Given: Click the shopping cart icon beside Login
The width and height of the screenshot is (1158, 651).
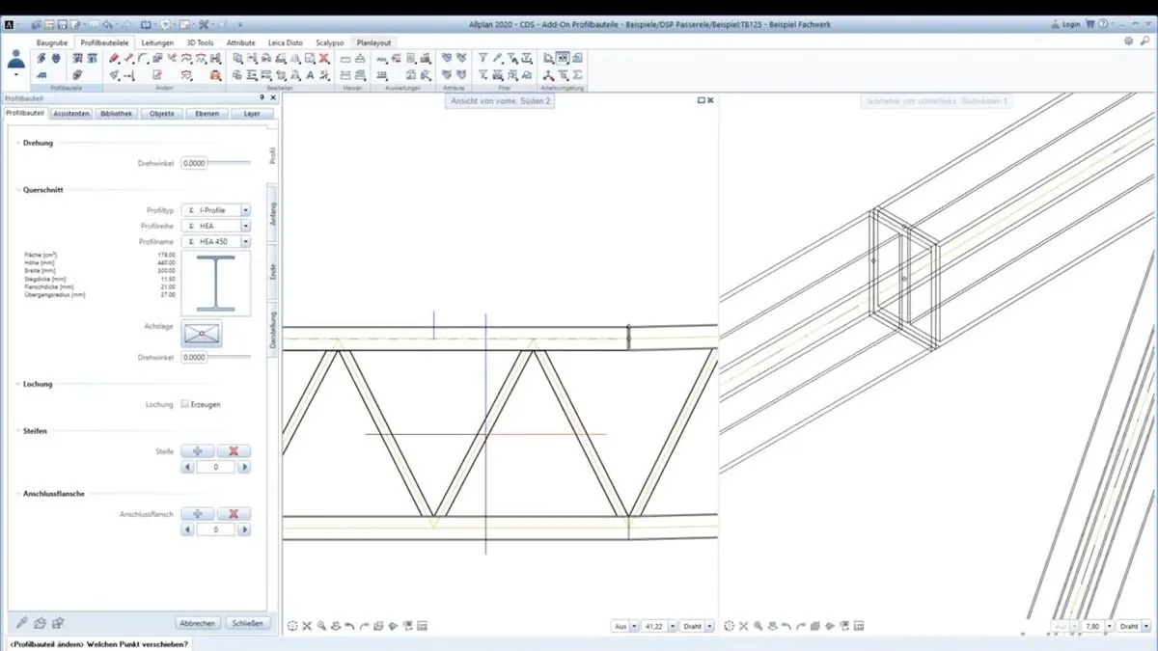Looking at the screenshot, I should tap(1091, 24).
